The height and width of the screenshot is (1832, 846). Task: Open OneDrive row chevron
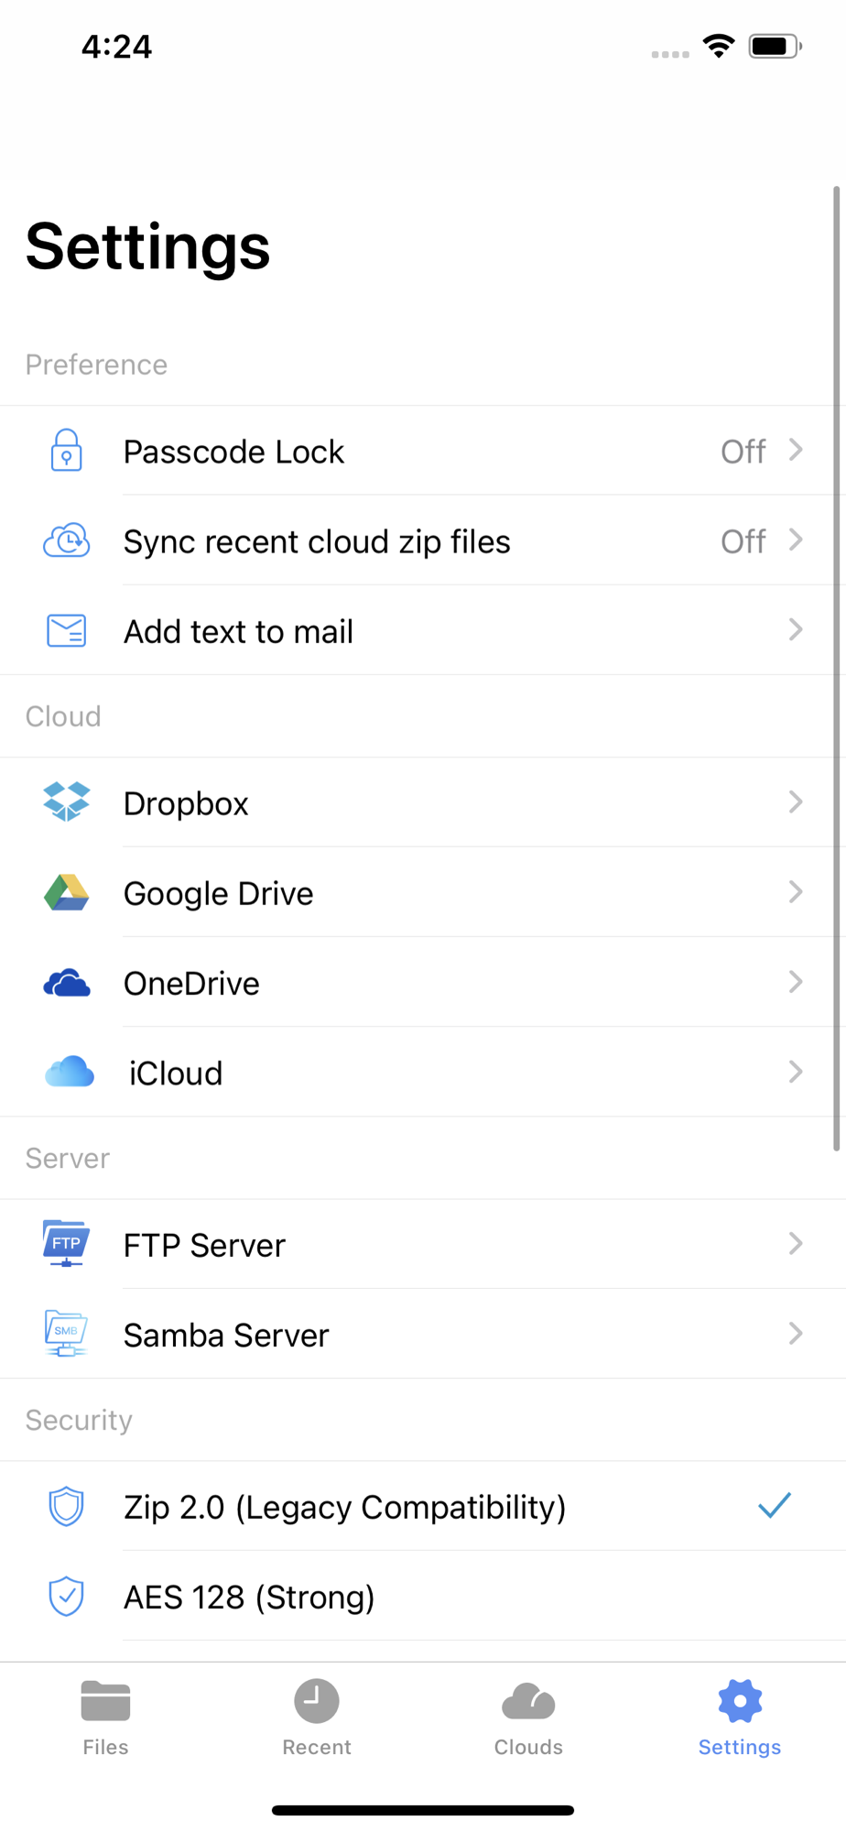point(796,981)
